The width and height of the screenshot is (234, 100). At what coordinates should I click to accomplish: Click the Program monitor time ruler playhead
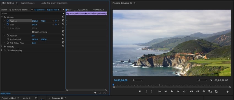pos(113,85)
